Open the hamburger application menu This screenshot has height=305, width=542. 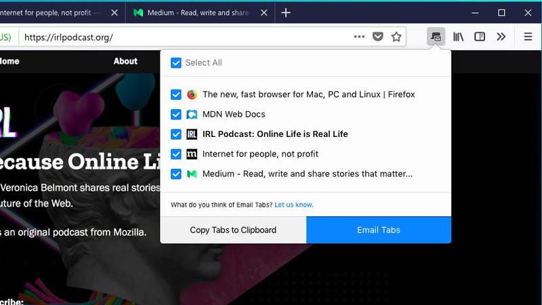[528, 37]
